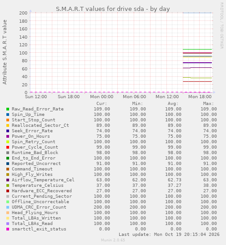226x245 pixels.
Task: Select the Offline_Uncorrectable legend label
Action: (40, 202)
